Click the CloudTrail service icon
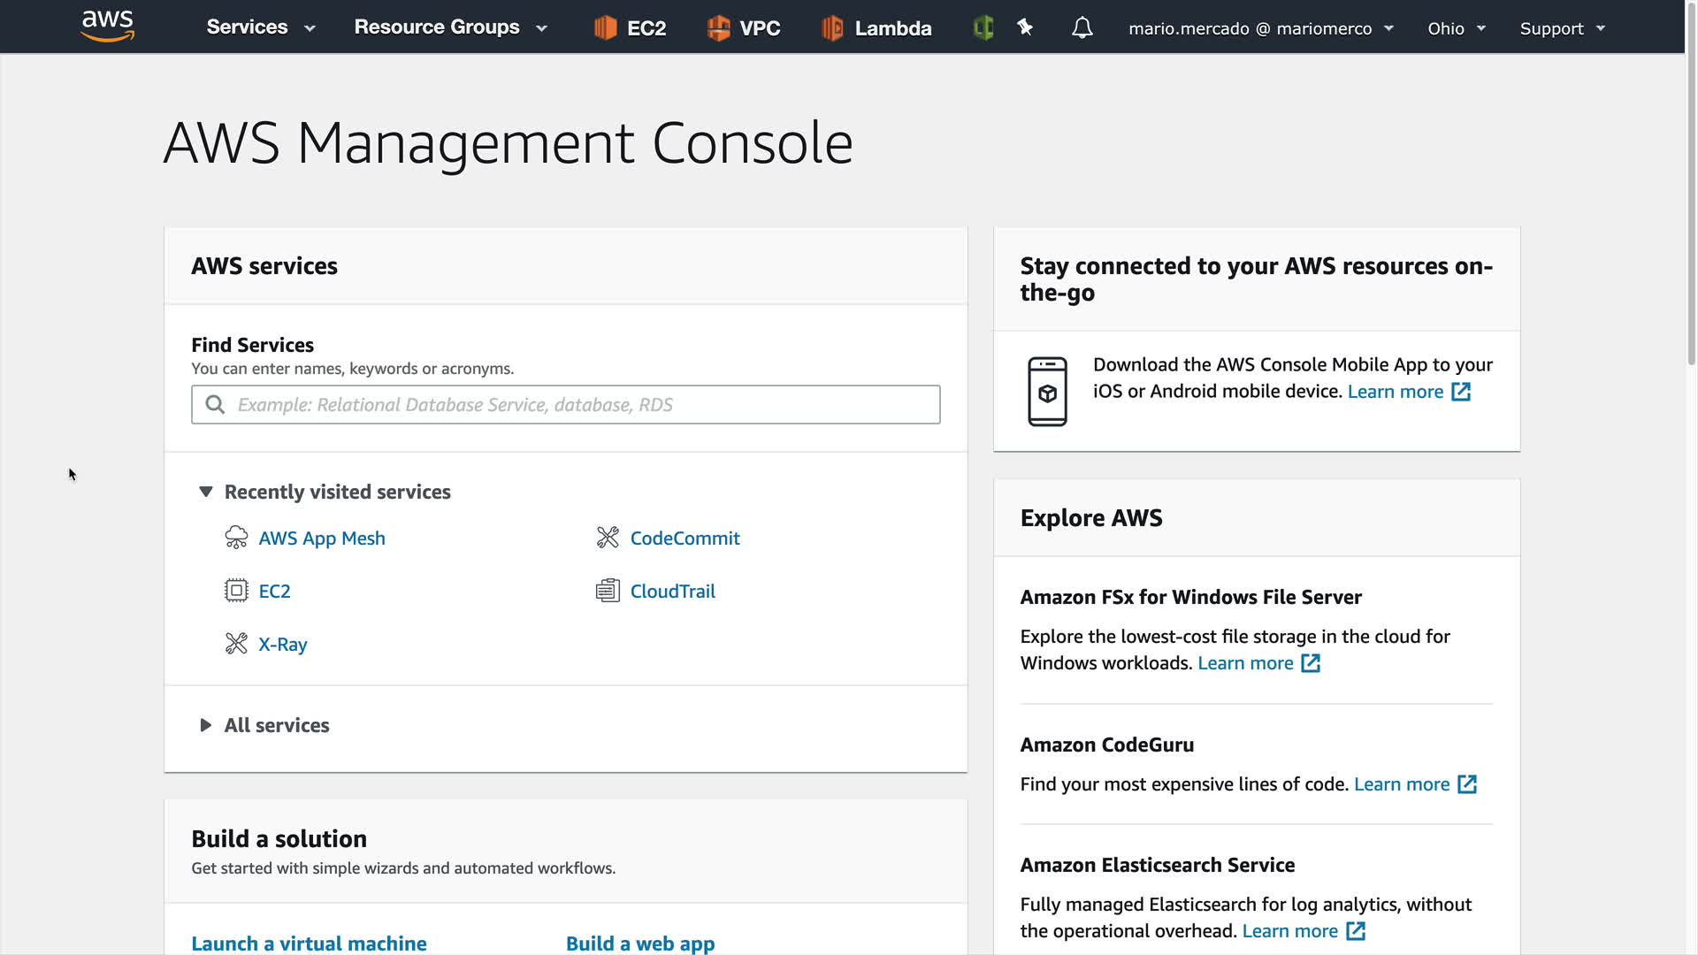The height and width of the screenshot is (955, 1698). pyautogui.click(x=608, y=591)
